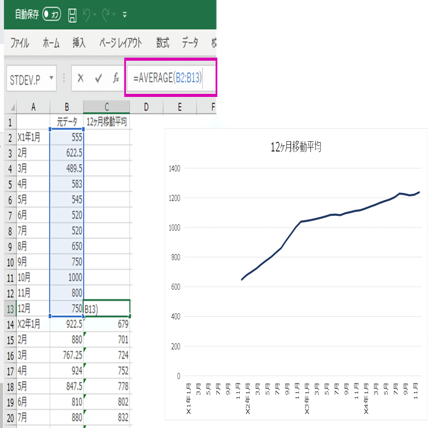Click the Select All corner triangle
The height and width of the screenshot is (428, 428).
pos(13,107)
